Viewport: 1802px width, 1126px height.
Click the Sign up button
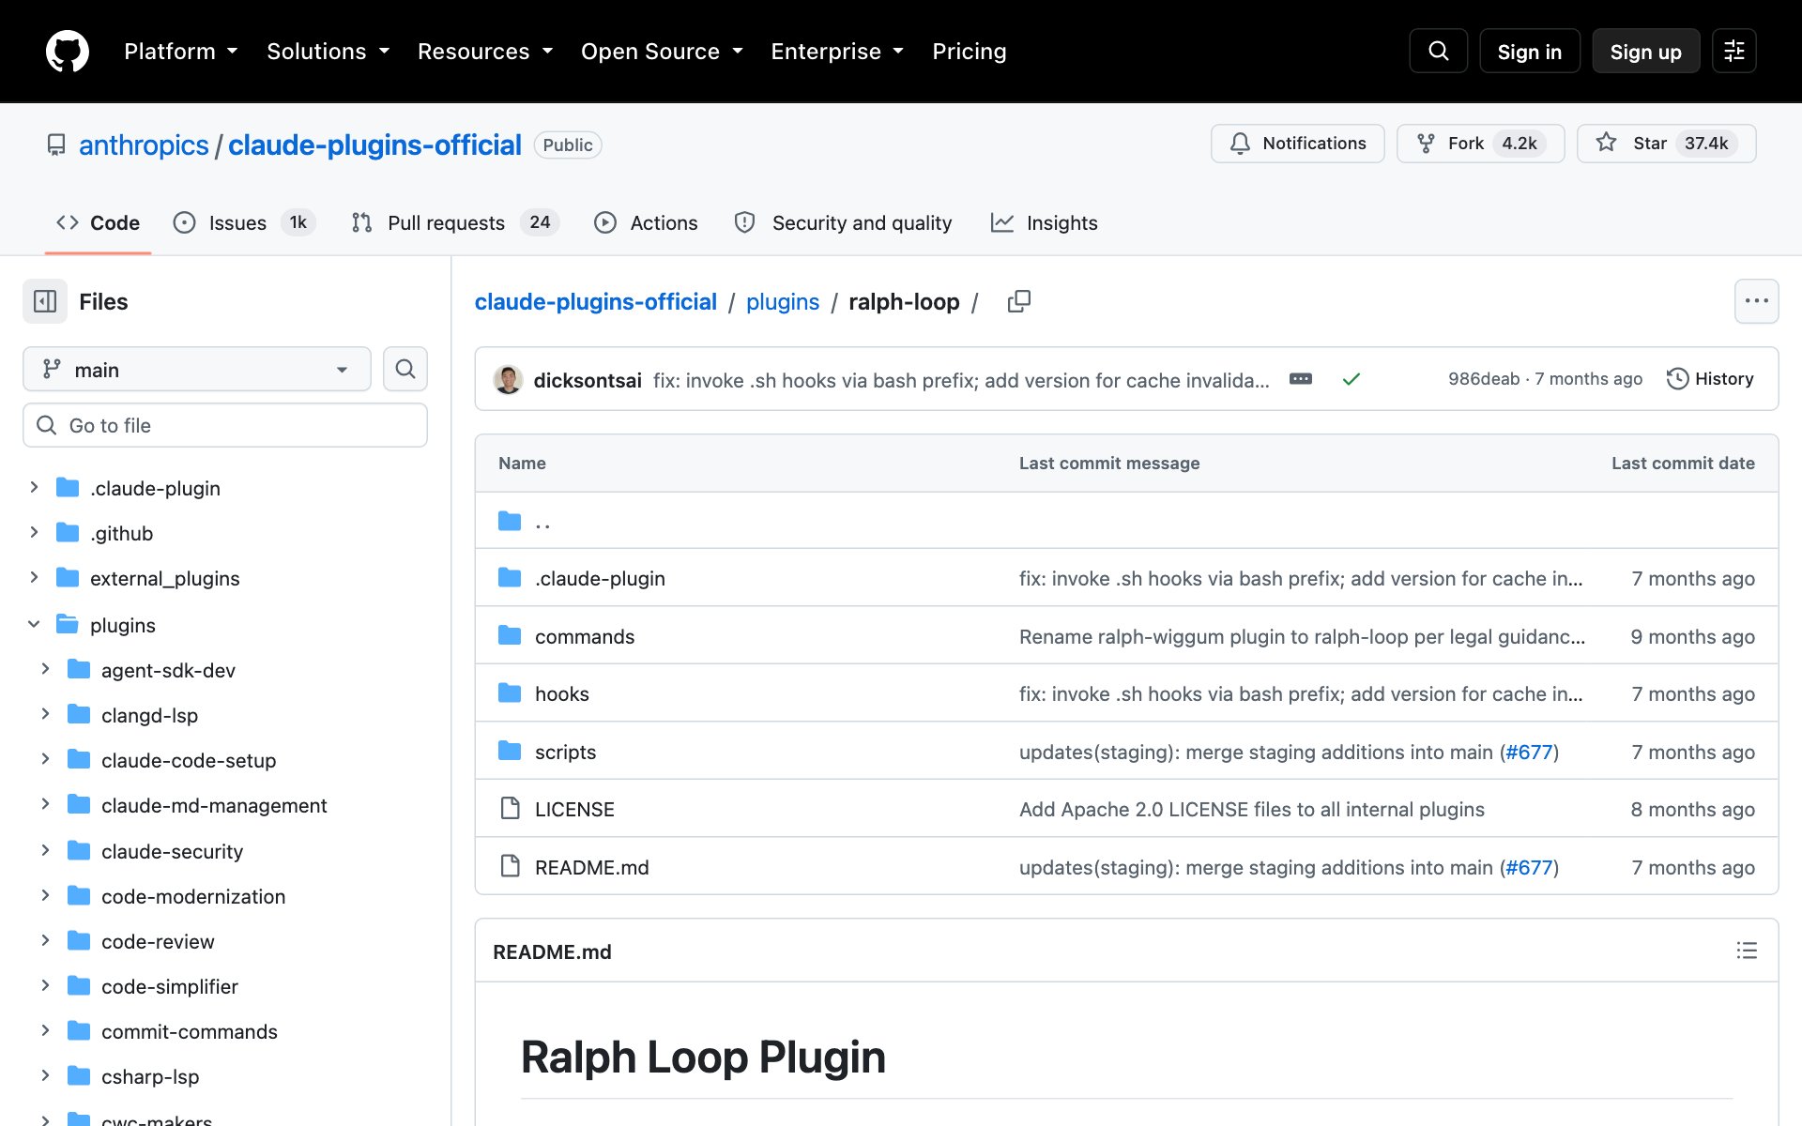[x=1645, y=52]
